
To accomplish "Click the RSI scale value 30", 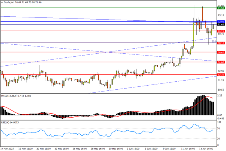I will (218, 139).
